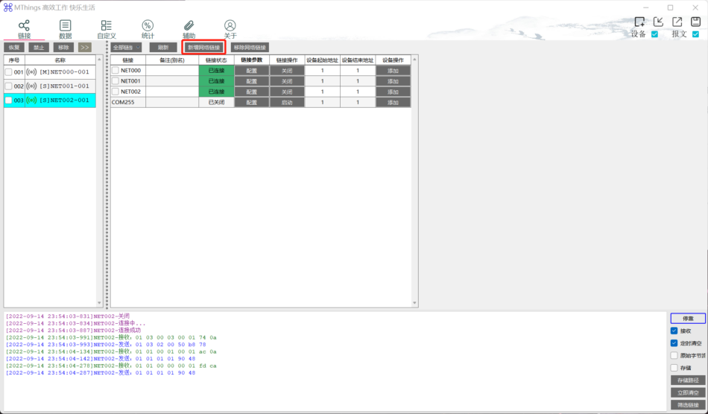Expand the >> button in device toolbar
The image size is (708, 414).
coord(84,48)
